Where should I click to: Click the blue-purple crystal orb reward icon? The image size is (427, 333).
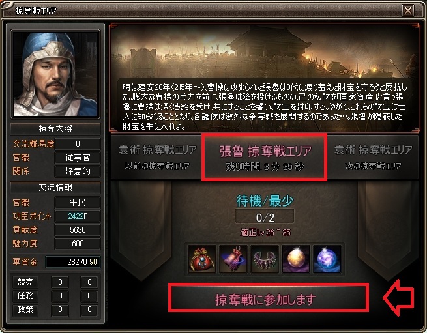(x=327, y=259)
